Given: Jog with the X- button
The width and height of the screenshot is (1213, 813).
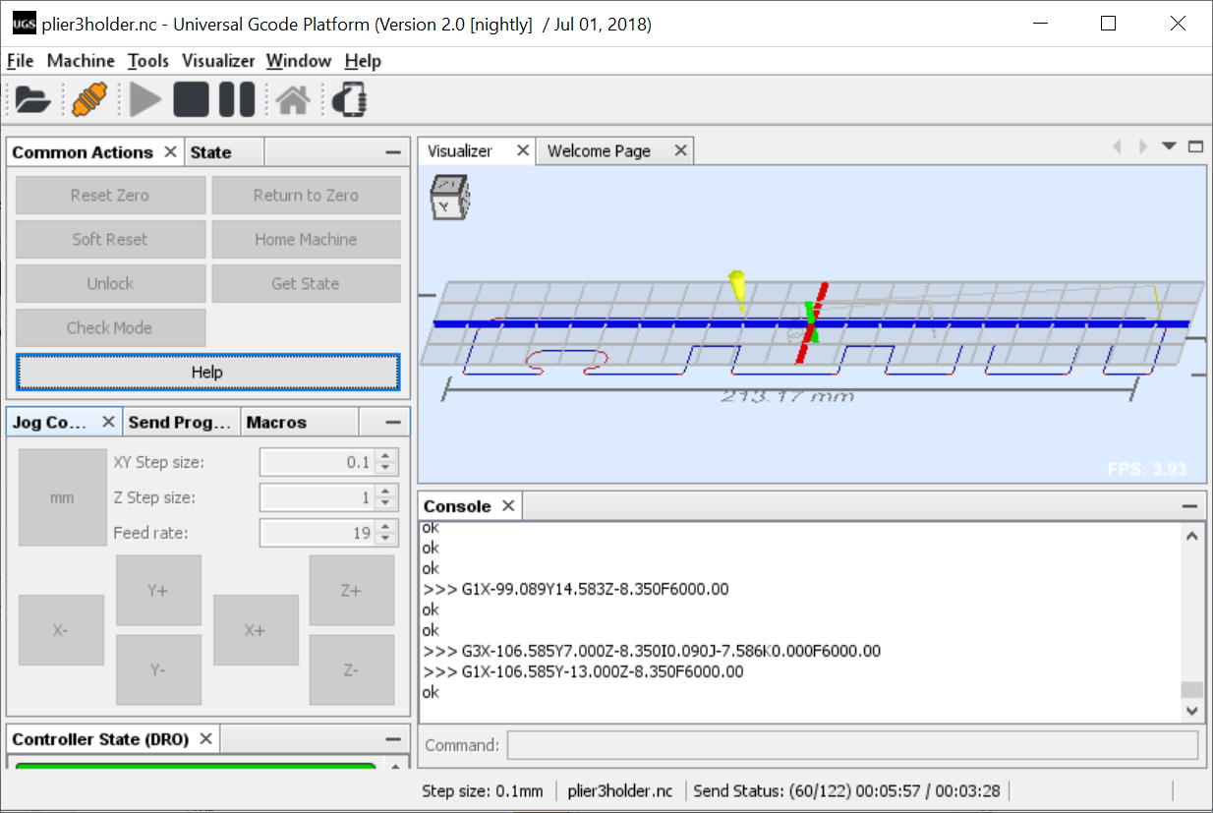Looking at the screenshot, I should 61,630.
